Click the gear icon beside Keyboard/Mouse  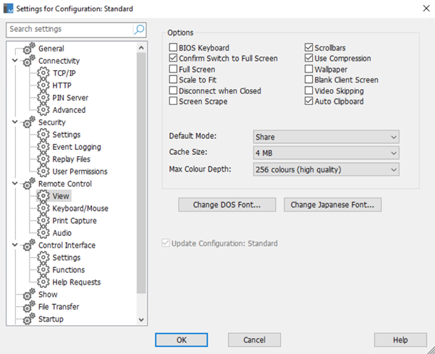(43, 208)
